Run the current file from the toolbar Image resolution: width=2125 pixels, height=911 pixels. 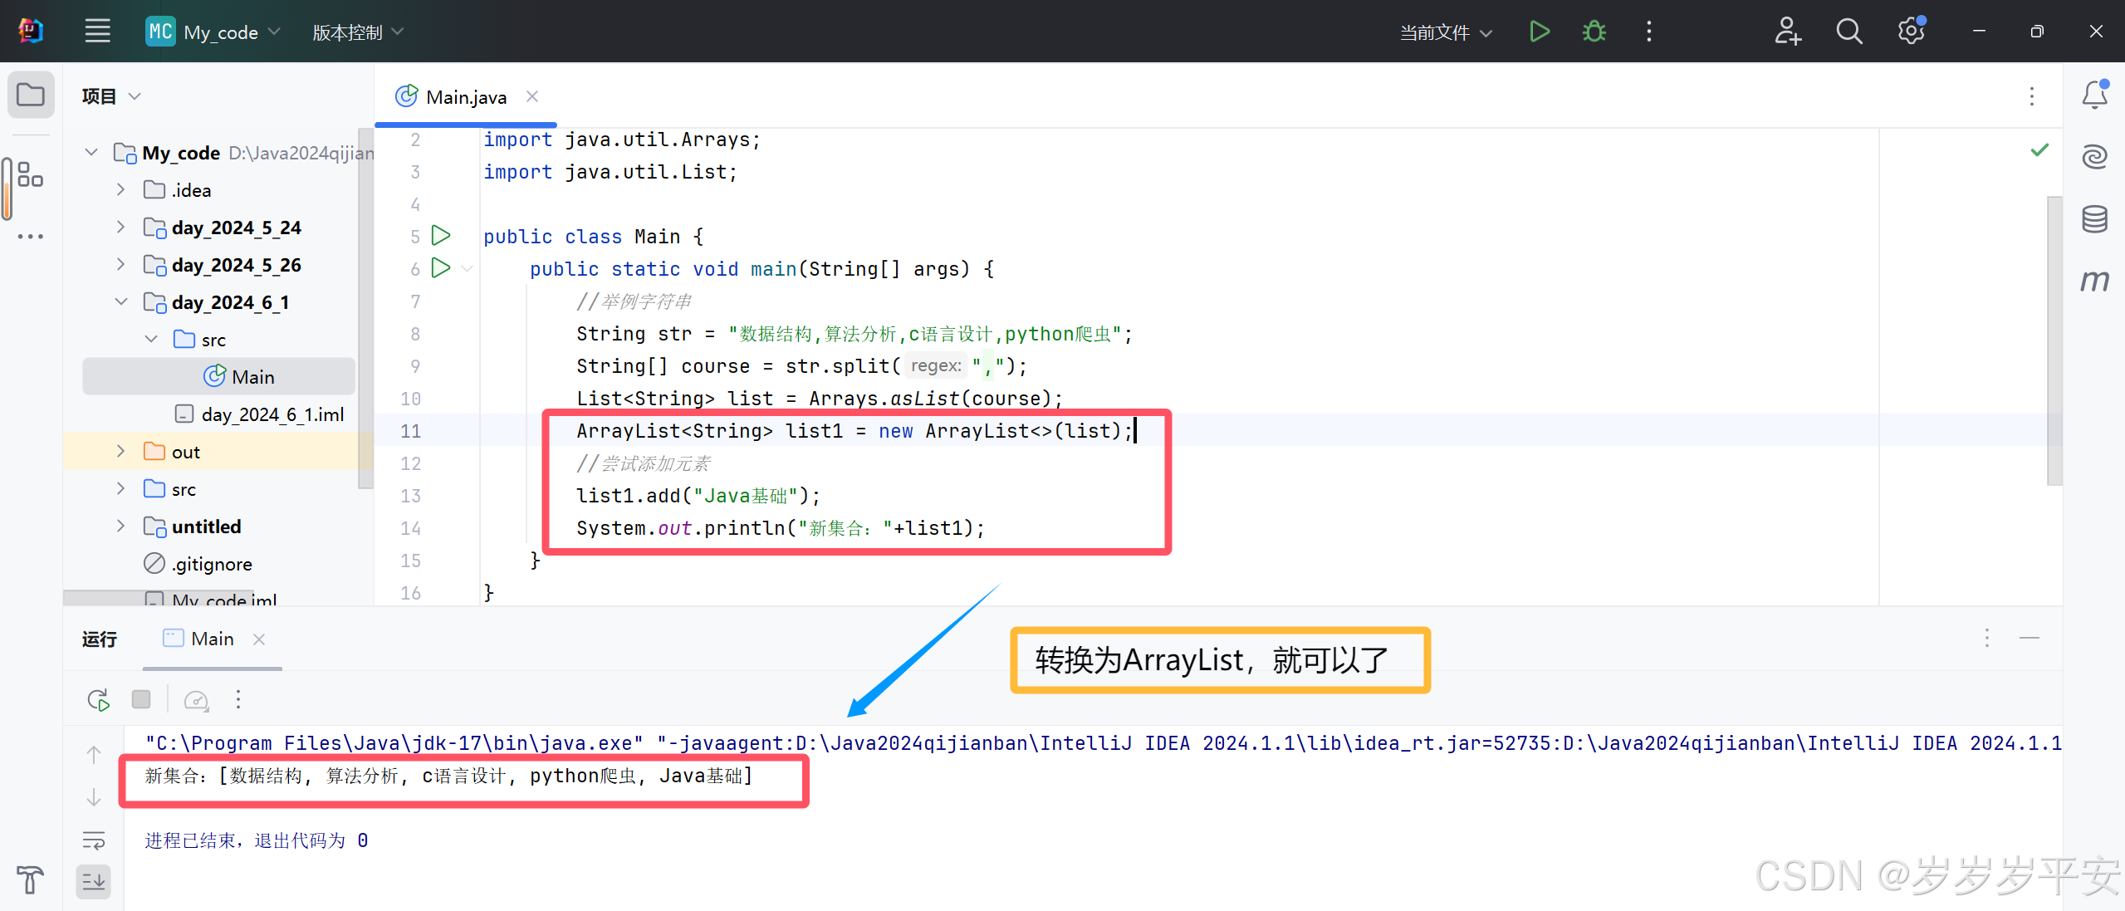click(x=1539, y=32)
